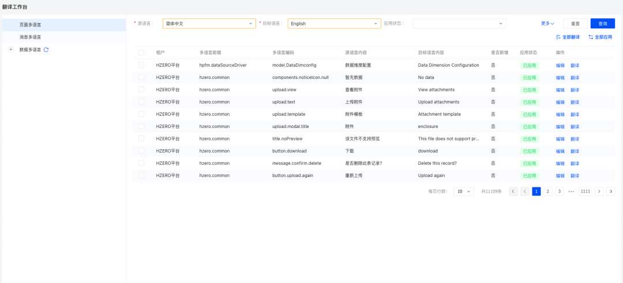The image size is (623, 283).
Task: Go to the next page arrow
Action: coord(599,191)
